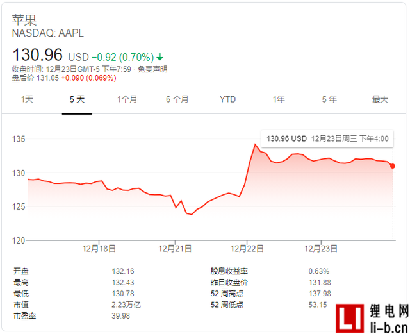Show the 5 年 chart range
The width and height of the screenshot is (410, 334).
point(329,99)
